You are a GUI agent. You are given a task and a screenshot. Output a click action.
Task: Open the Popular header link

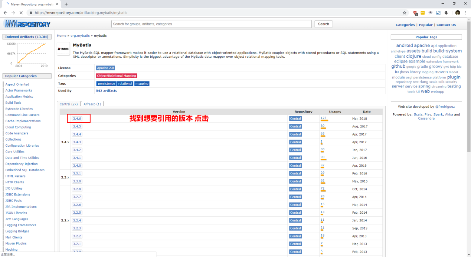pos(426,25)
